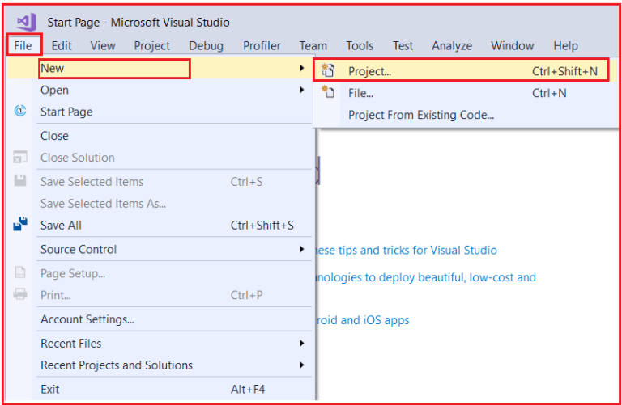This screenshot has height=405, width=622.
Task: Click the Start Page icon in File menu
Action: coord(20,111)
